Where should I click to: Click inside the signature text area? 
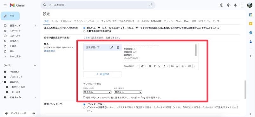(158, 52)
